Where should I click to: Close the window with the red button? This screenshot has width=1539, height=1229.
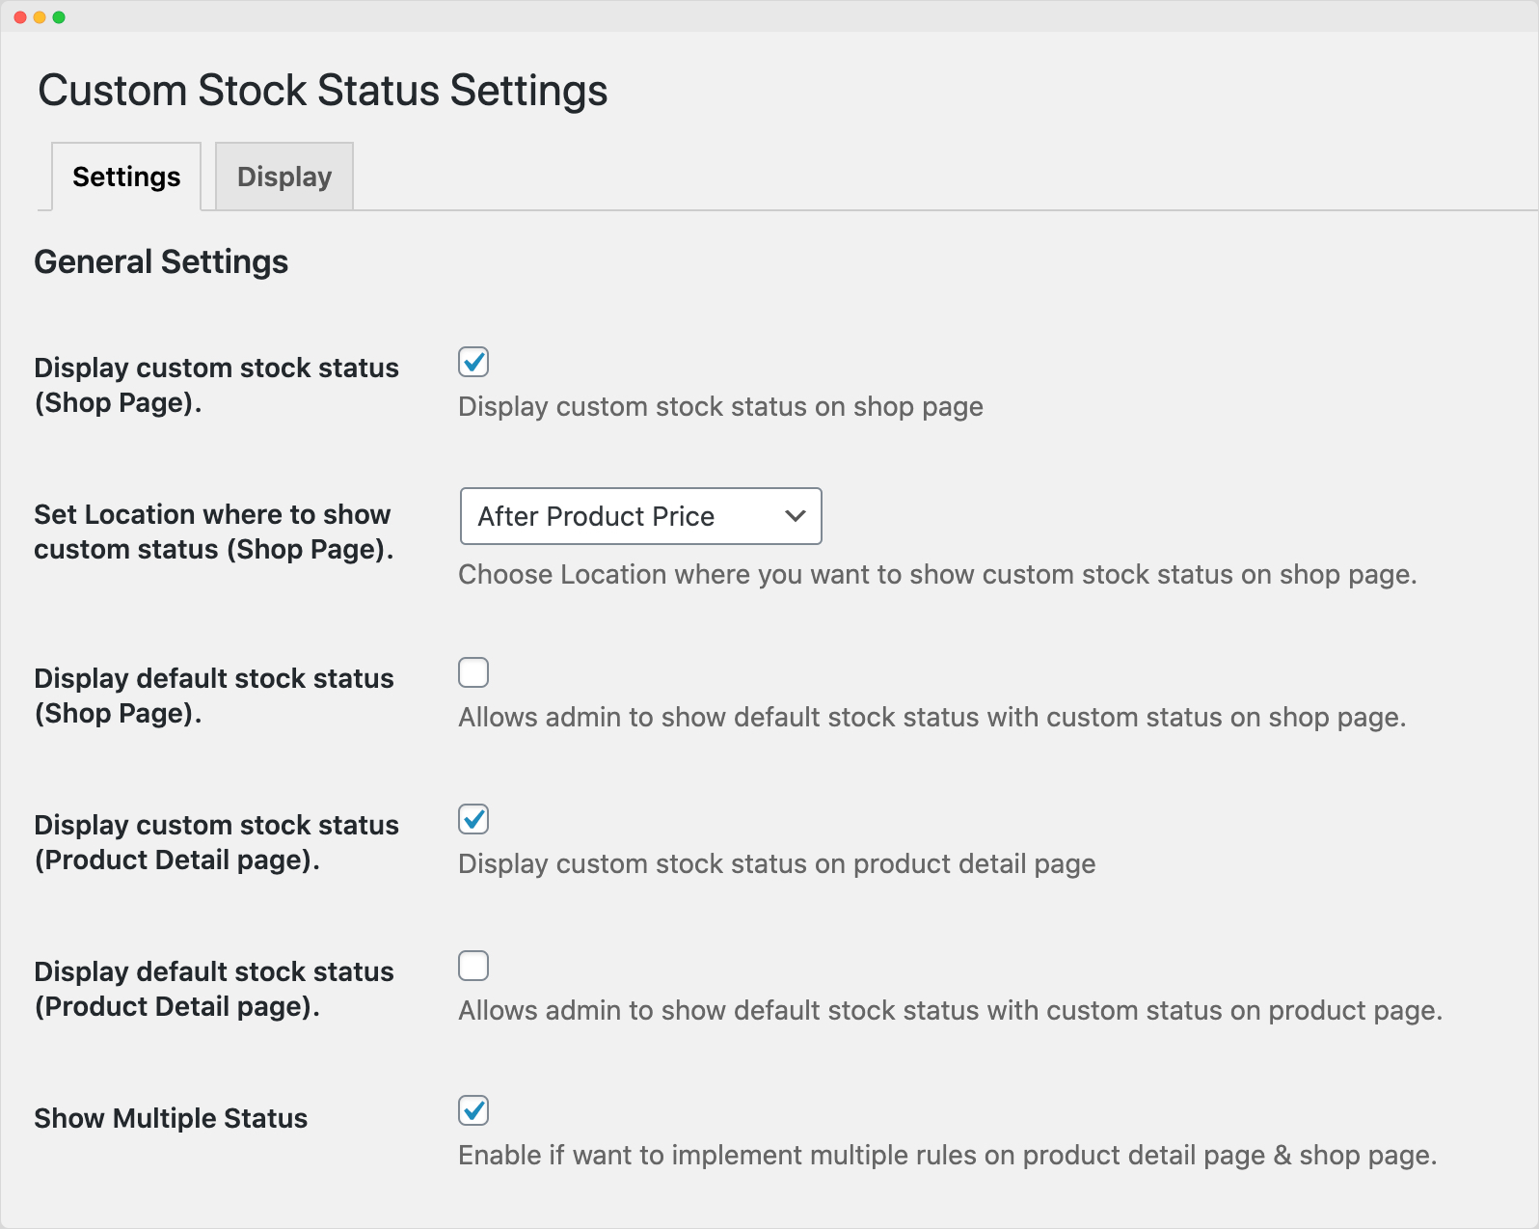(20, 17)
